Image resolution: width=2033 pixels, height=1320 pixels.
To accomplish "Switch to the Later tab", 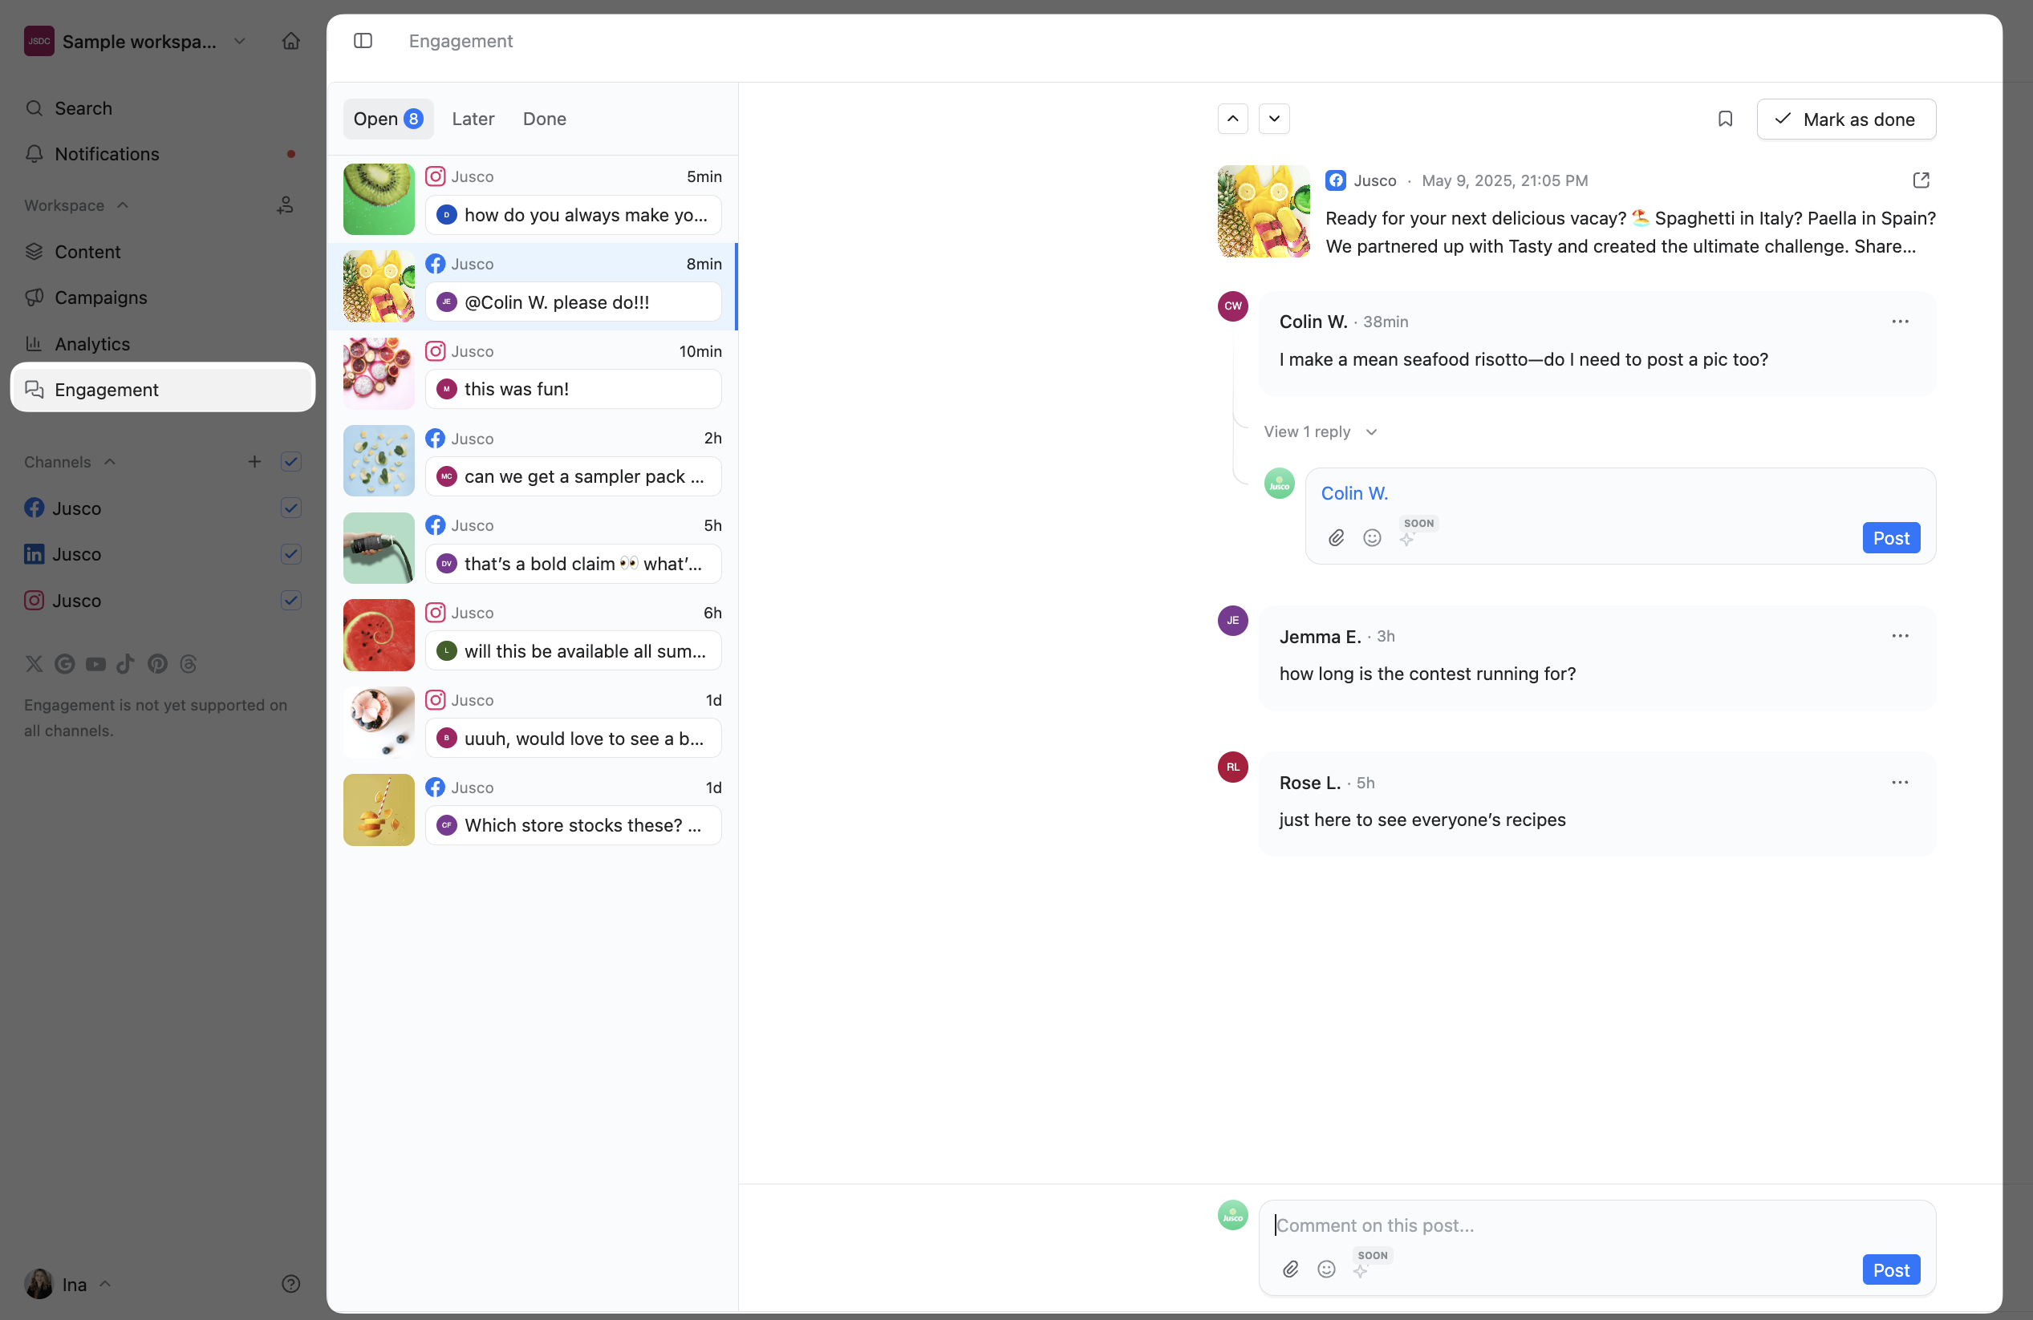I will tap(473, 119).
